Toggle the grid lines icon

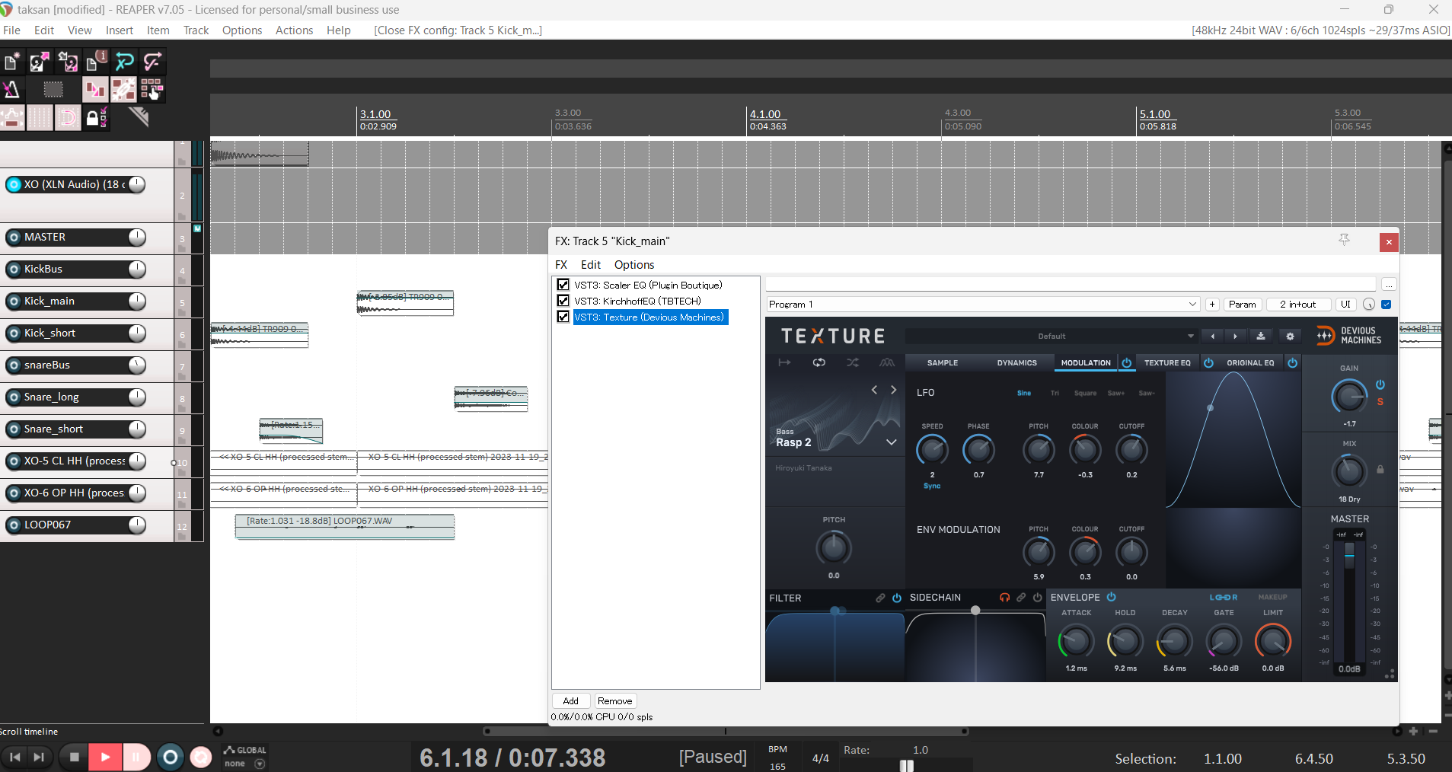coord(40,118)
